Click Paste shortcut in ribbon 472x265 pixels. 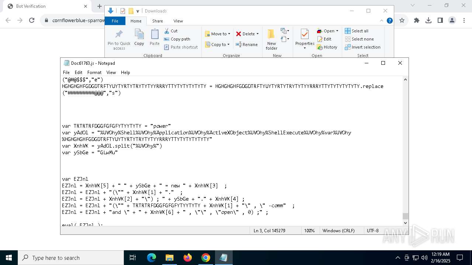tap(181, 47)
